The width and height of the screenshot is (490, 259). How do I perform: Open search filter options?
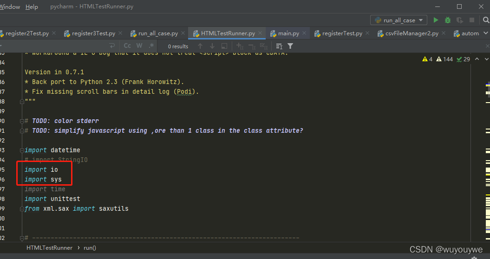click(290, 46)
